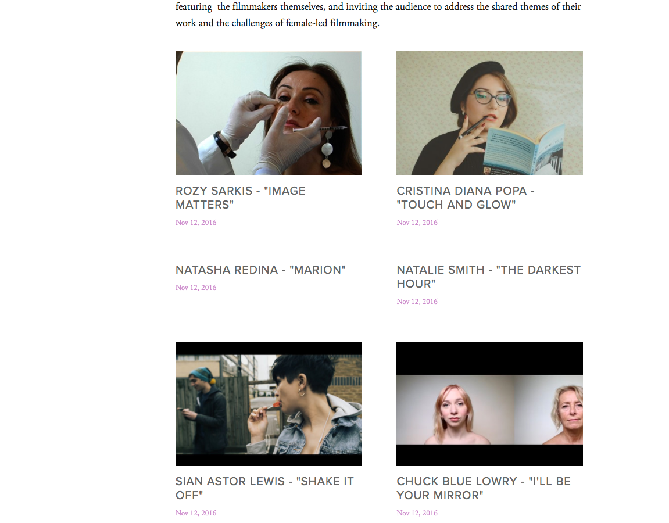Open the Cristina Diana Popa - "Touch and Glow" title
The width and height of the screenshot is (669, 523).
tap(466, 198)
